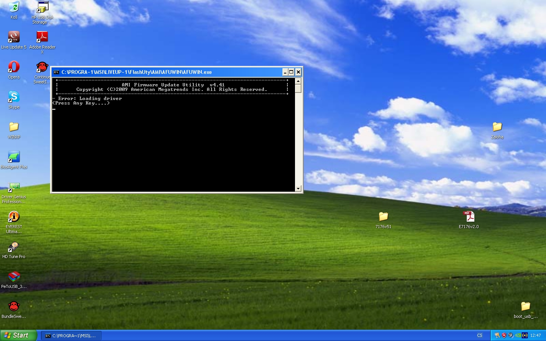
Task: Select the Live Update 5 desktop shortcut
Action: pyautogui.click(x=14, y=40)
